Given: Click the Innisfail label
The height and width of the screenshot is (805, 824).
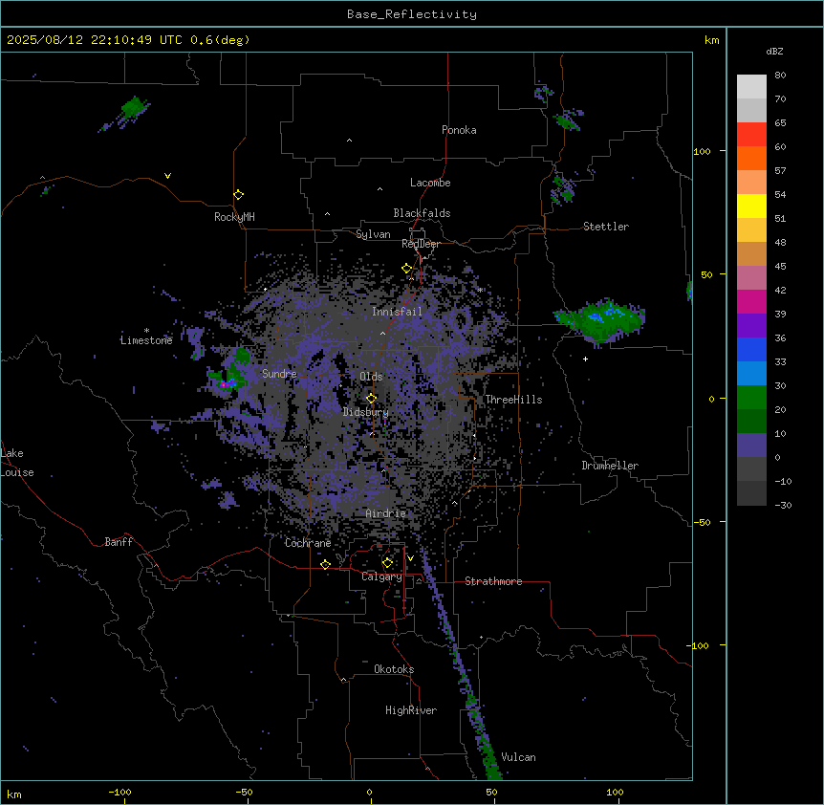Looking at the screenshot, I should click(397, 312).
